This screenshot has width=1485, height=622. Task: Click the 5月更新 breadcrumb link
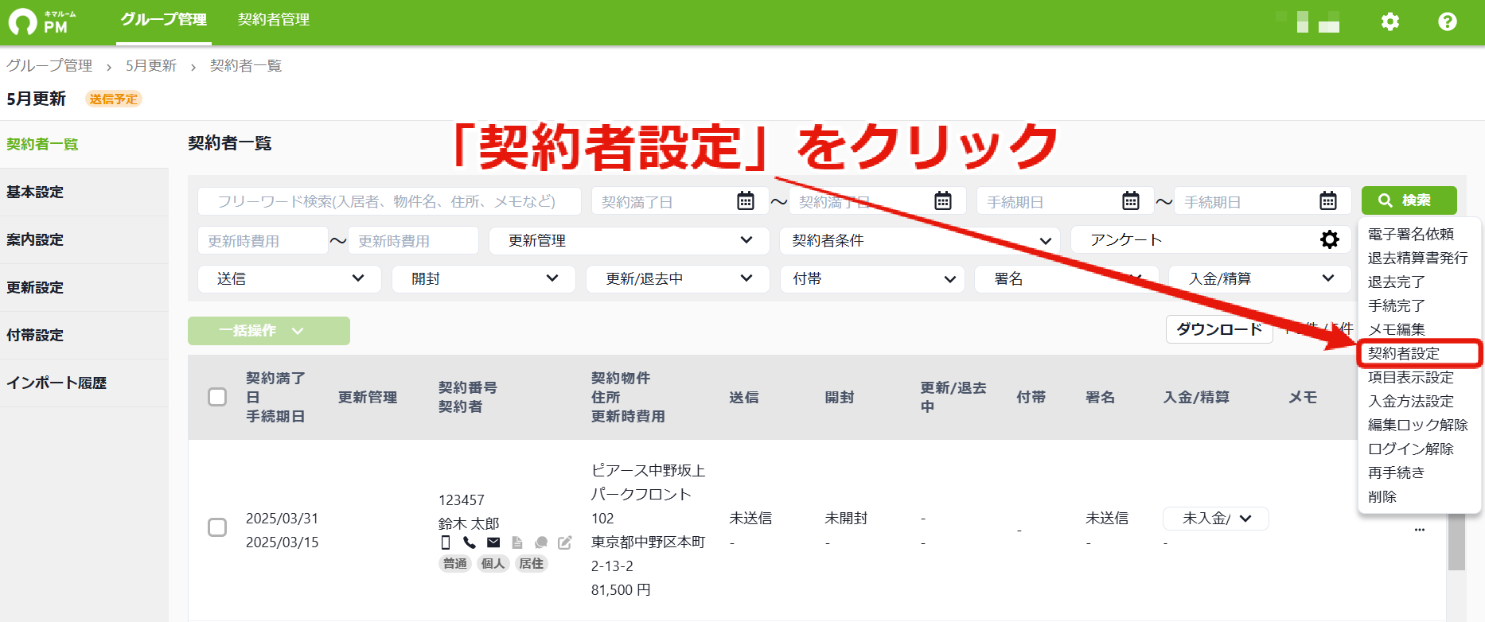tap(151, 65)
